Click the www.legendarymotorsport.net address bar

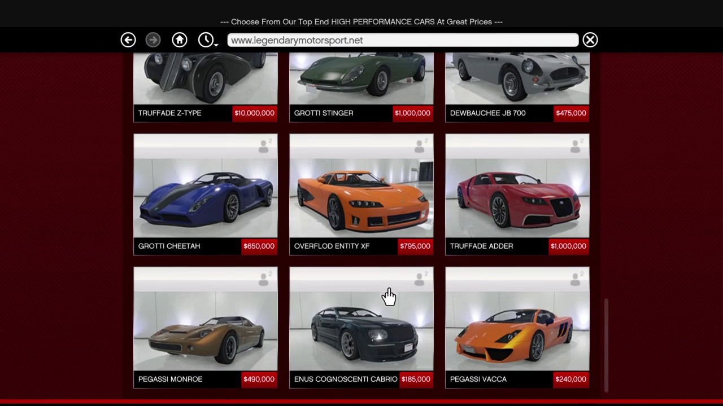pyautogui.click(x=403, y=40)
